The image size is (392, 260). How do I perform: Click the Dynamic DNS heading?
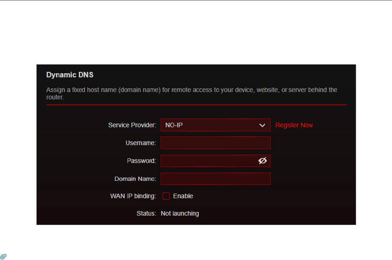70,75
